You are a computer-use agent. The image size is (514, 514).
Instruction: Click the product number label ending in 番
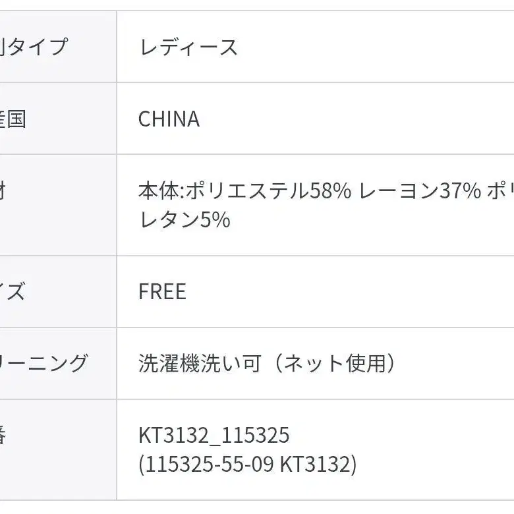pyautogui.click(x=4, y=436)
